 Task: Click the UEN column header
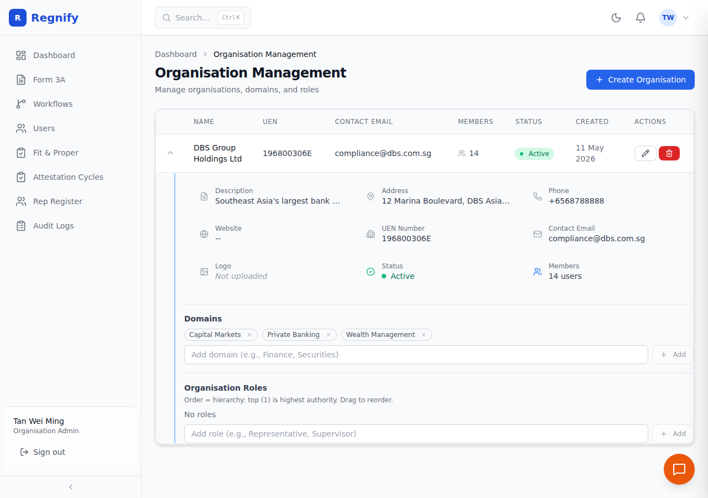[270, 122]
